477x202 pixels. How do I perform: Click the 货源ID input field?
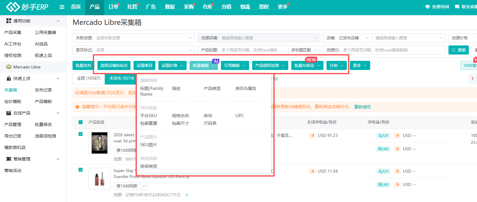coord(384,50)
